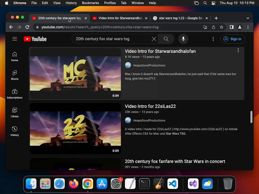Open the Chrome History menu
The image size is (259, 194).
[71, 3]
